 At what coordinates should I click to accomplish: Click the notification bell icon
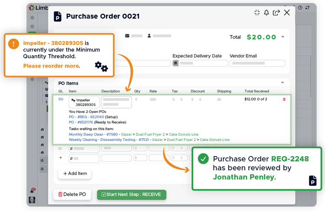[x=266, y=13]
